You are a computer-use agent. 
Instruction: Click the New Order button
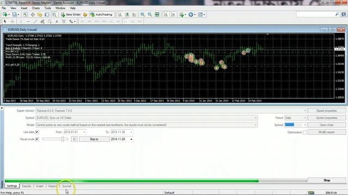(x=71, y=15)
